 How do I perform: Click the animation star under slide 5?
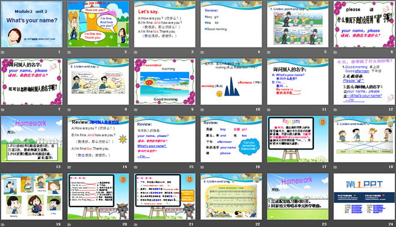269,52
